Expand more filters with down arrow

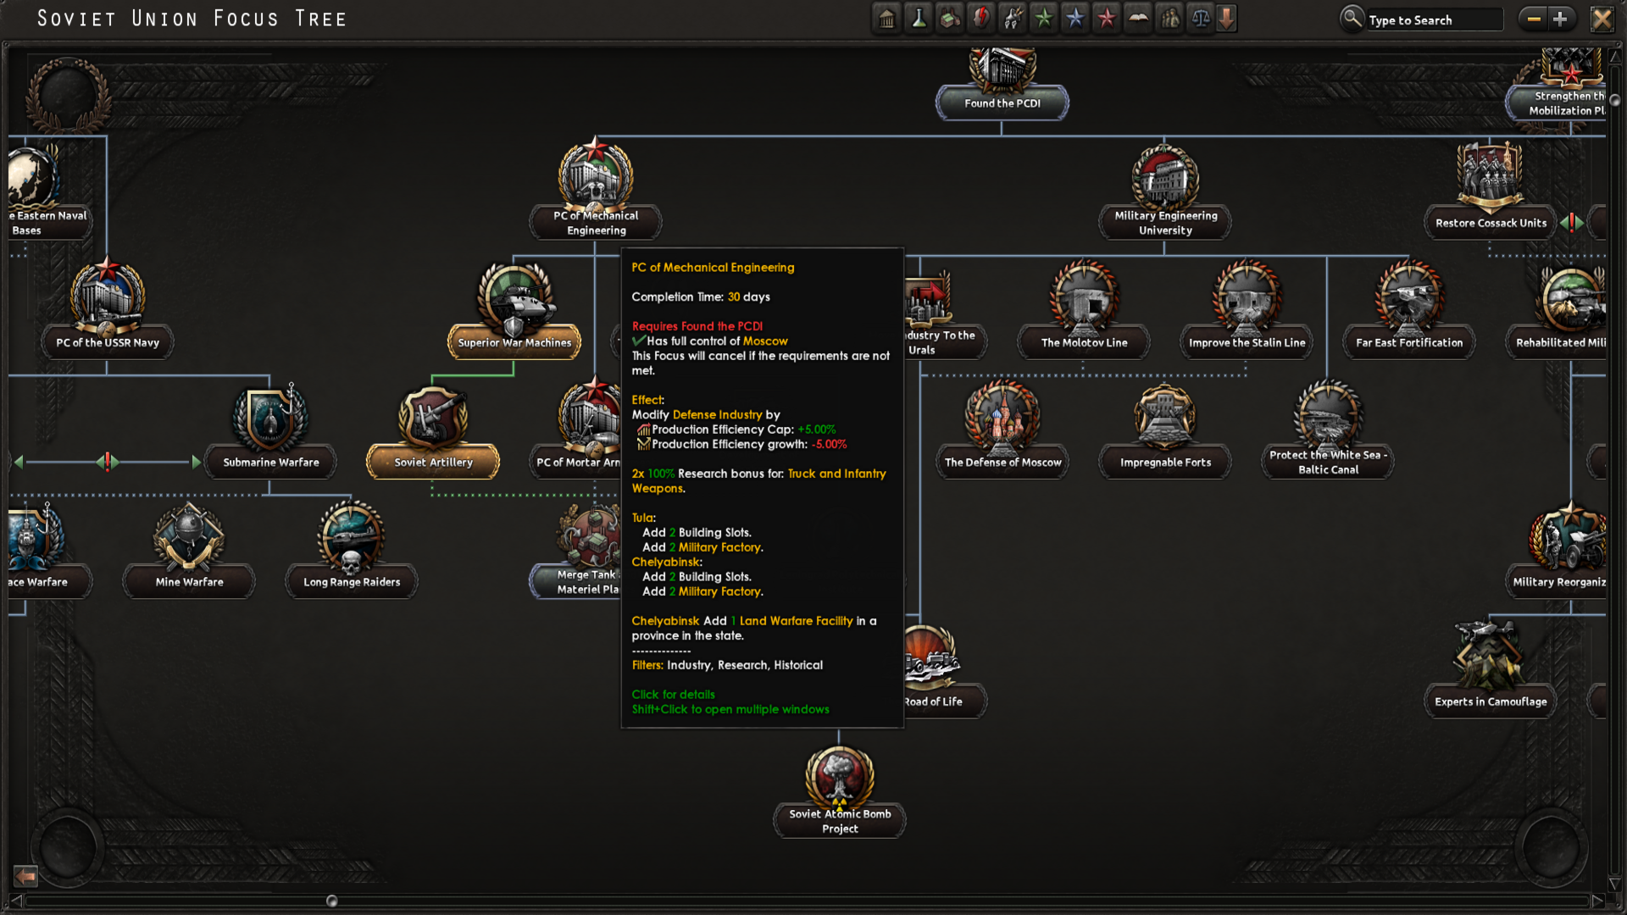(1227, 19)
